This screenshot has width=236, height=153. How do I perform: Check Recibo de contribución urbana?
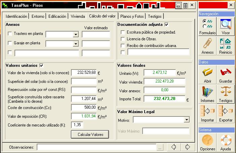(123, 46)
